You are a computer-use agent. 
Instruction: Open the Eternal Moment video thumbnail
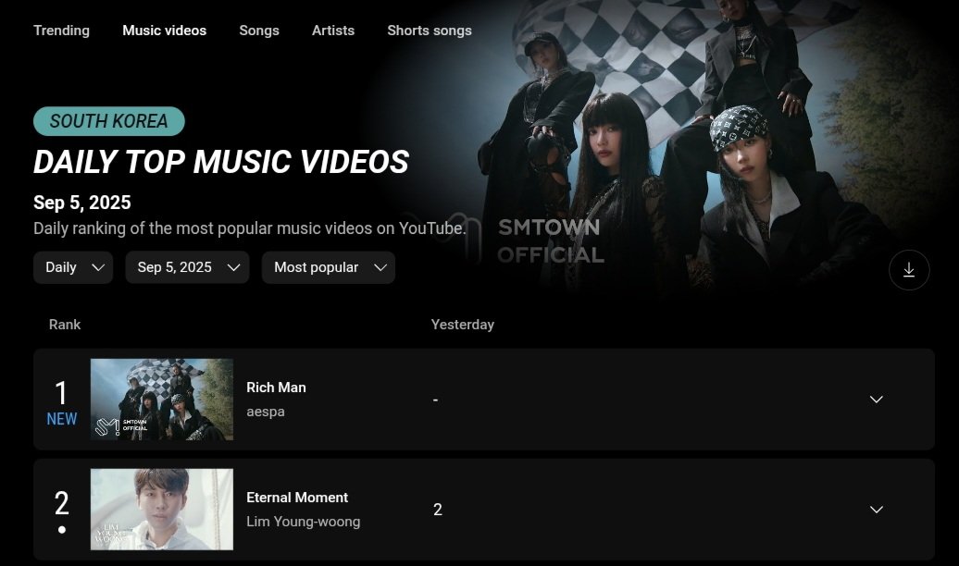[161, 510]
